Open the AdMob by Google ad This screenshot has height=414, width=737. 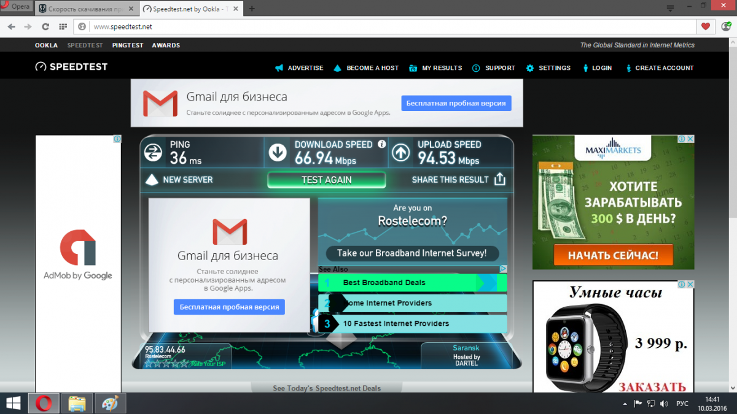coord(78,264)
